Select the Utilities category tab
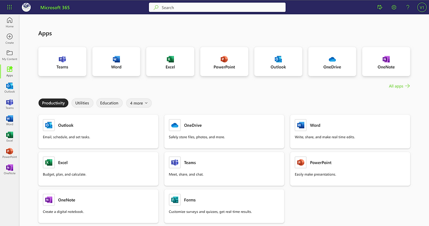429x226 pixels. point(82,103)
